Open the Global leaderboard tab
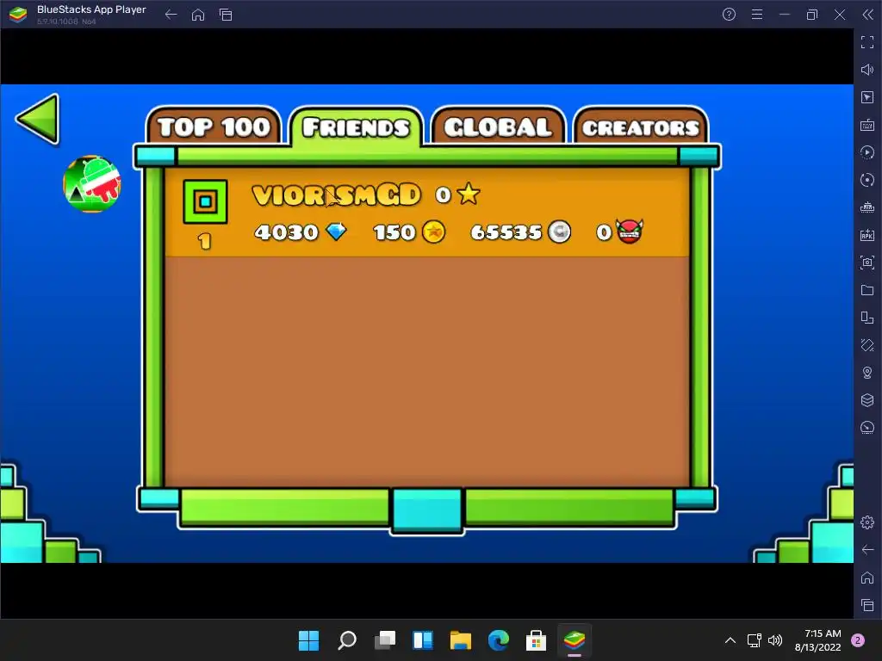This screenshot has width=882, height=661. click(x=498, y=126)
